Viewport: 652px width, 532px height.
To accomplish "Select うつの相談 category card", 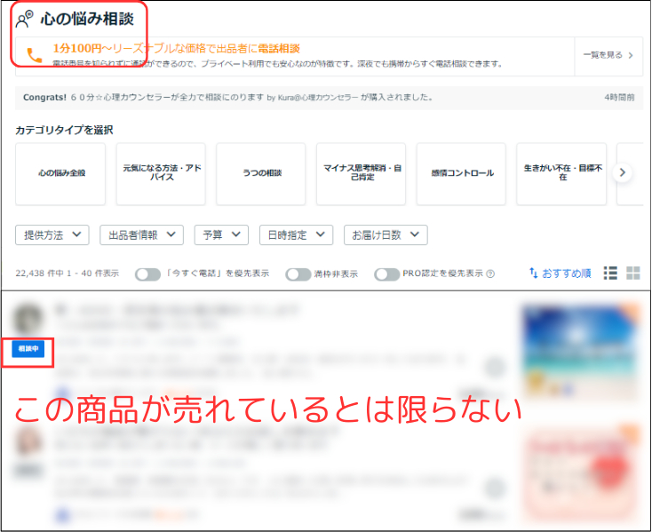I will click(261, 174).
